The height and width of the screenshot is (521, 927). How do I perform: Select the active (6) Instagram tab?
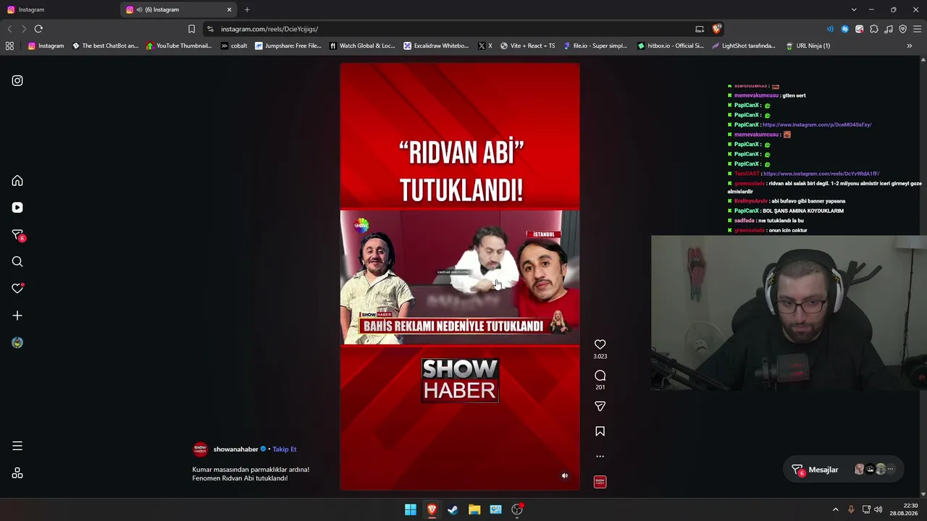(x=177, y=9)
